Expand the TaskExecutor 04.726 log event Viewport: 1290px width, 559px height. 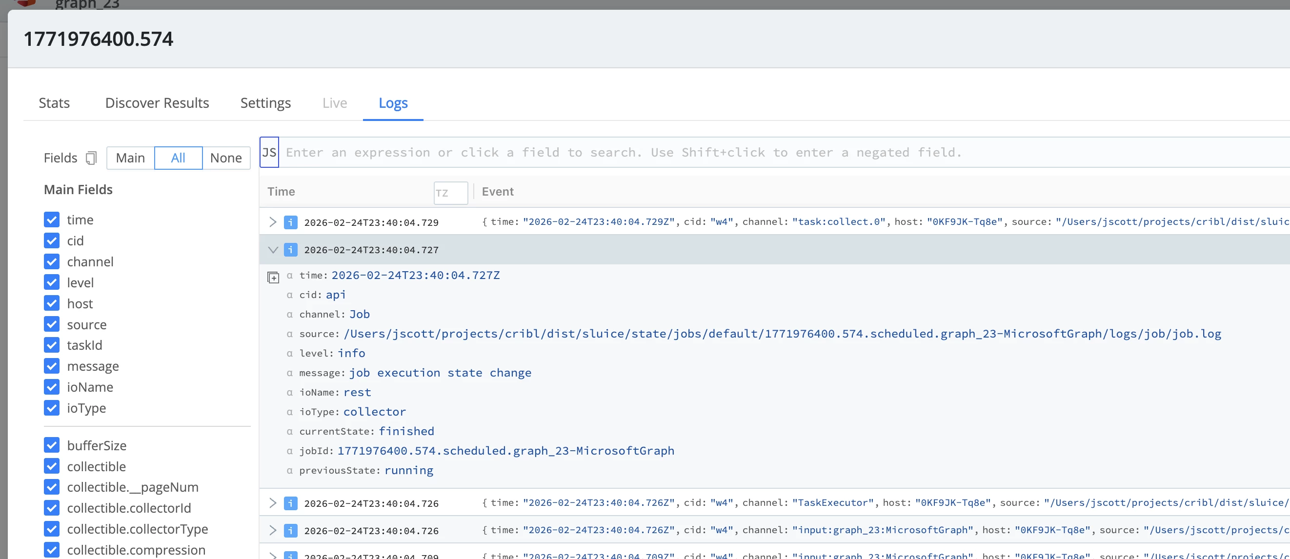pyautogui.click(x=273, y=503)
